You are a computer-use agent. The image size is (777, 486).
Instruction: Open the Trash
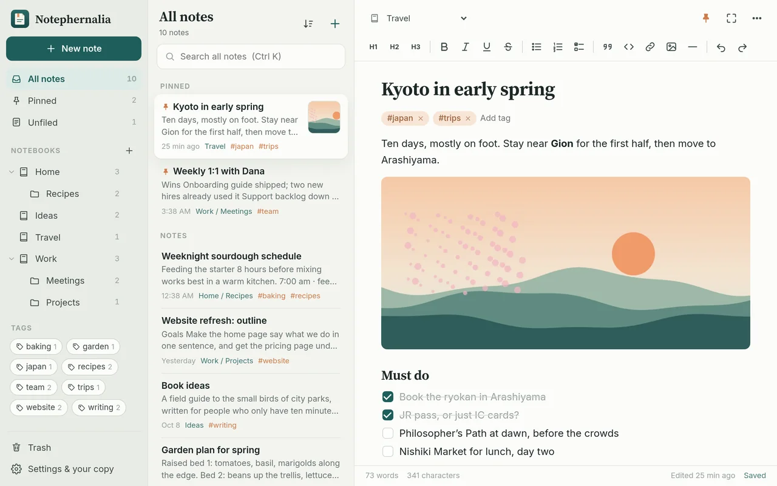(73, 448)
